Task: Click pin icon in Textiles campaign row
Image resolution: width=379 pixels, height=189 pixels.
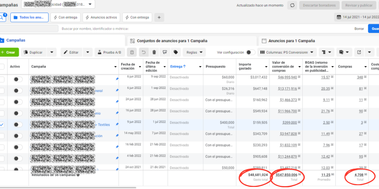Action: pyautogui.click(x=117, y=124)
